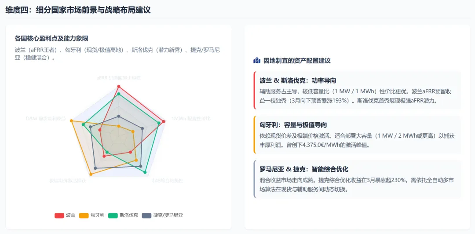Click the map icon beside 因地制宜的资产配置建议
This screenshot has height=234, width=475.
[256, 61]
